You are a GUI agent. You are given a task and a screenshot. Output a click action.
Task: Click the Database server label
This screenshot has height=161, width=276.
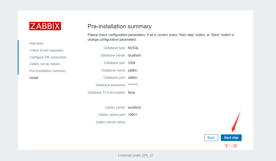[x=113, y=55]
